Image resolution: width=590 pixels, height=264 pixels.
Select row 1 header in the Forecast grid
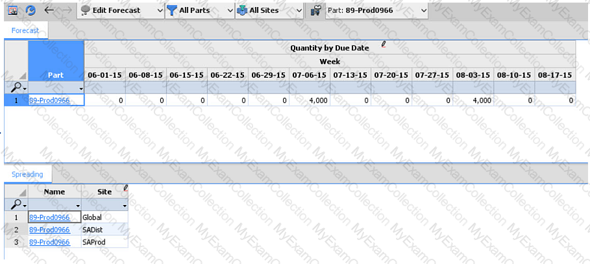tap(16, 100)
